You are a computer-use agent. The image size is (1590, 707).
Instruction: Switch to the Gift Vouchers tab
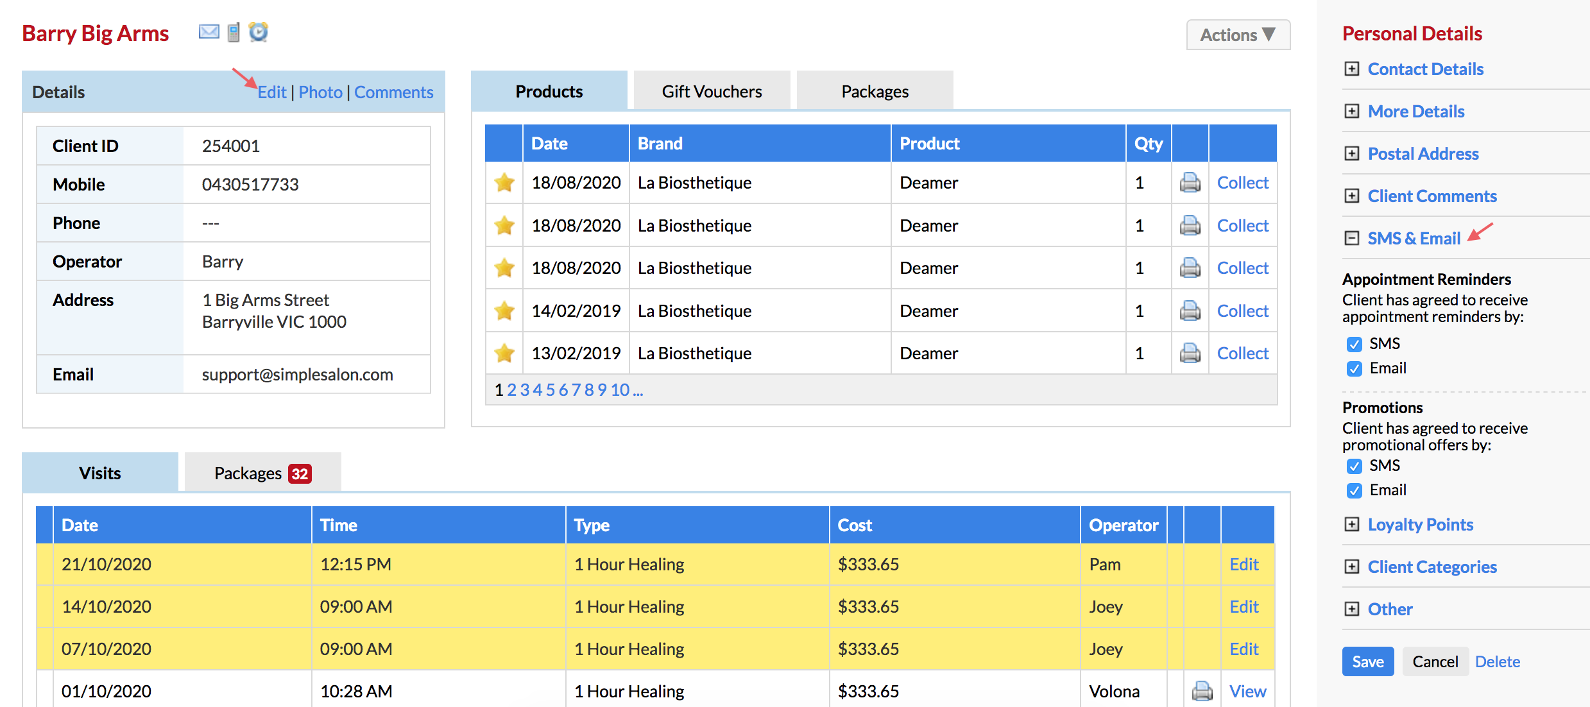[712, 92]
